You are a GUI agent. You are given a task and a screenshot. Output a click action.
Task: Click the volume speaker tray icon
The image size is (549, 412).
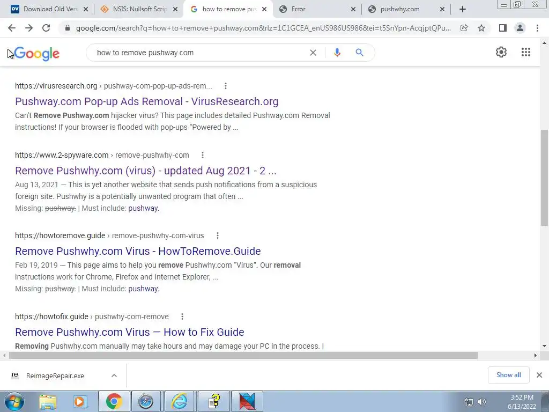click(482, 402)
